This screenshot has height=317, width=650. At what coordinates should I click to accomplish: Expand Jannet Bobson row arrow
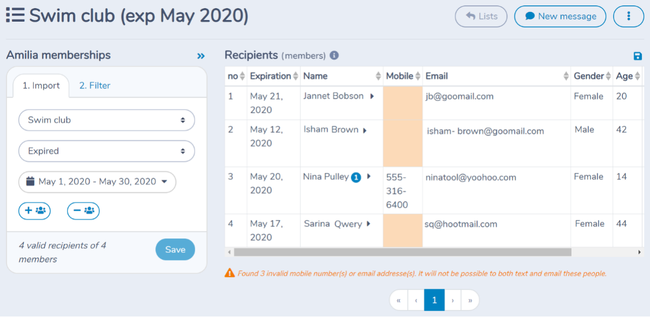click(372, 96)
